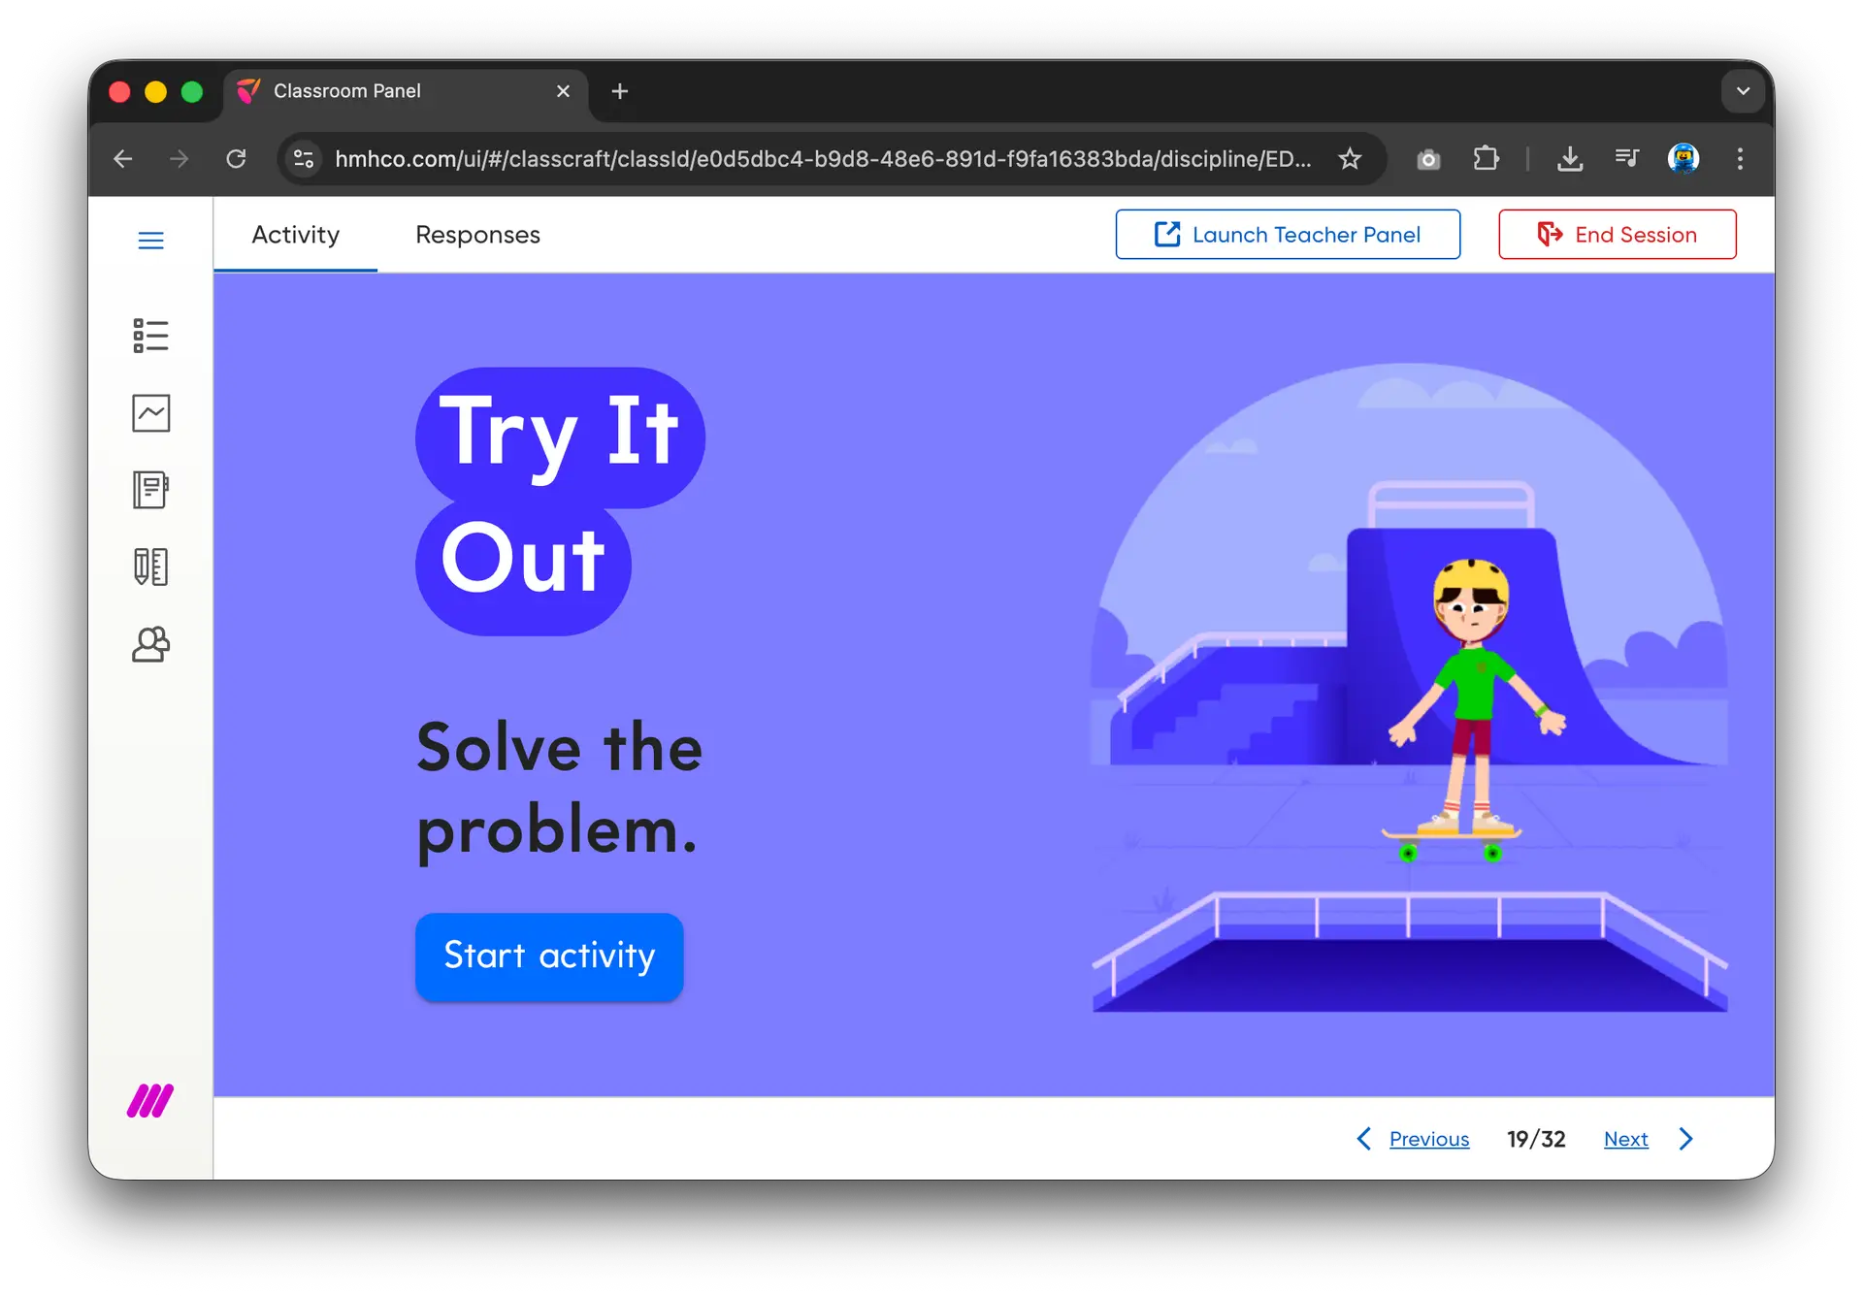Viewport: 1863px width, 1296px height.
Task: Click the checklist icon in the sidebar
Action: (x=150, y=336)
